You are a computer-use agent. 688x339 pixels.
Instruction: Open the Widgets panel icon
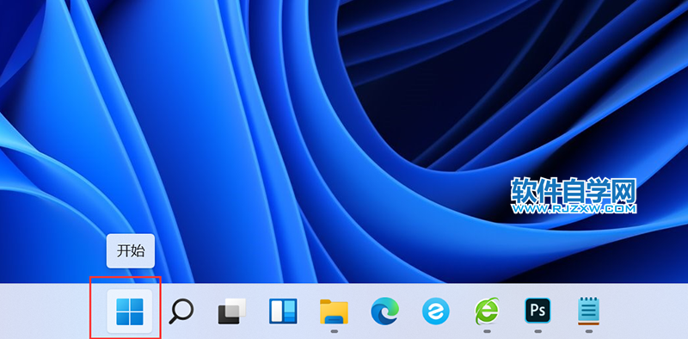point(283,311)
